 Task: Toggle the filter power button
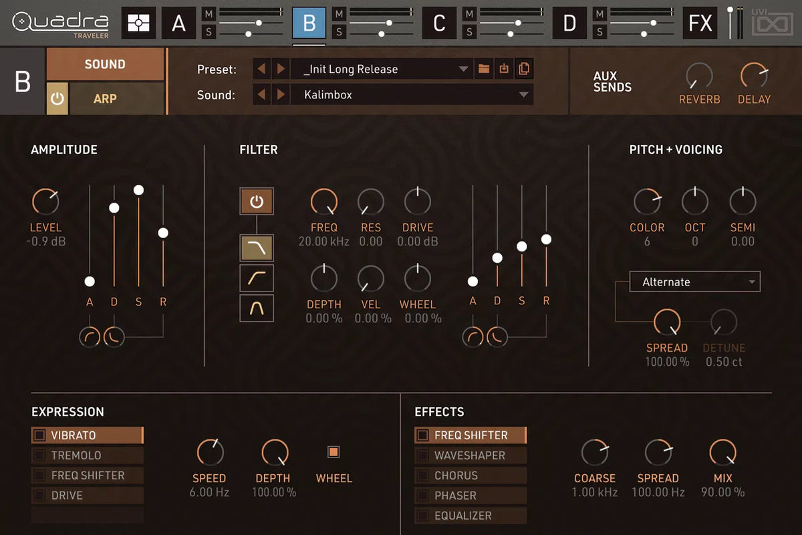coord(257,201)
